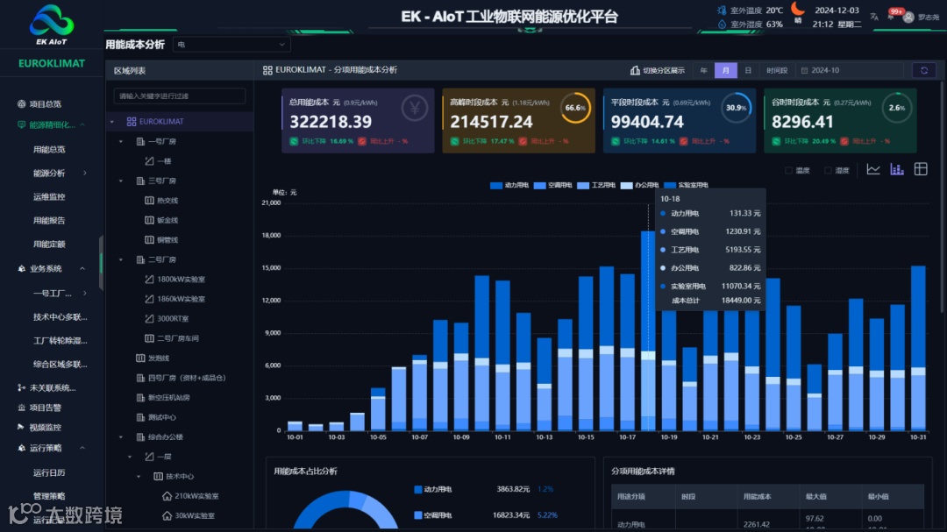The height and width of the screenshot is (532, 947).
Task: Click the outdoor humidity droplet icon
Action: tap(722, 25)
